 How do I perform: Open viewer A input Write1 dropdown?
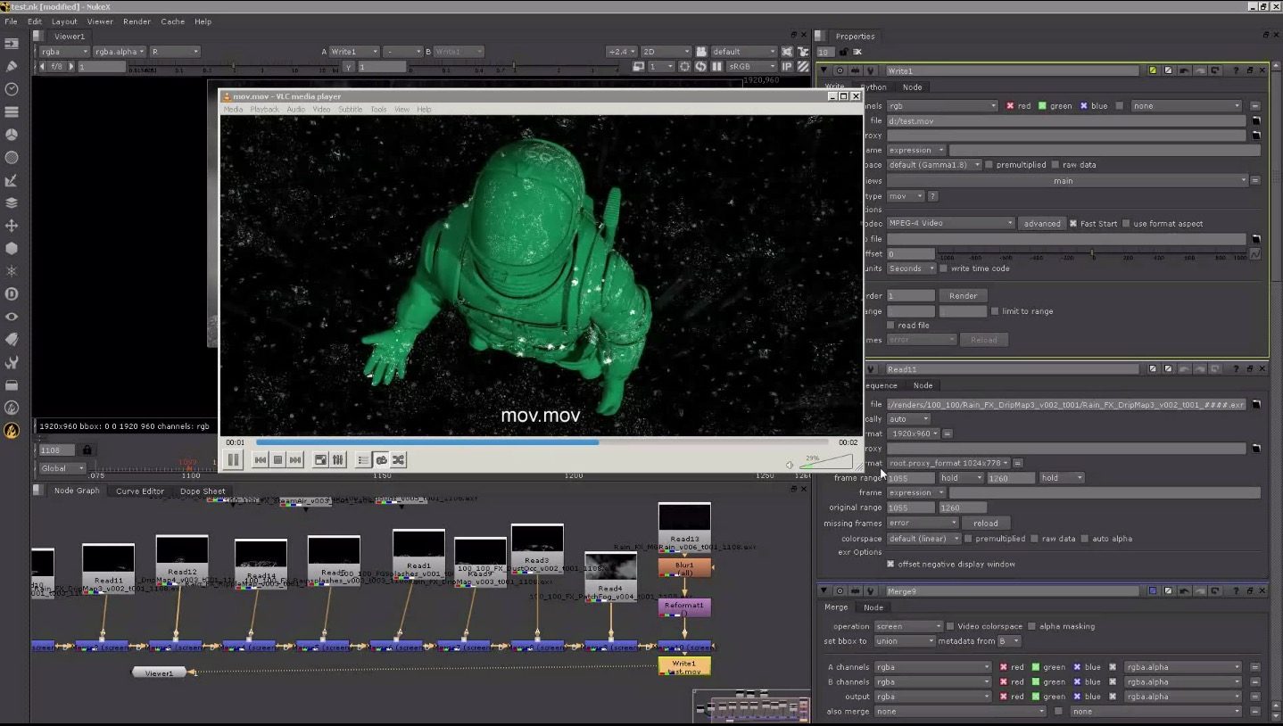pyautogui.click(x=354, y=51)
